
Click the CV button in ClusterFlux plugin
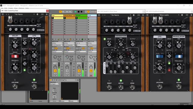tap(42, 14)
